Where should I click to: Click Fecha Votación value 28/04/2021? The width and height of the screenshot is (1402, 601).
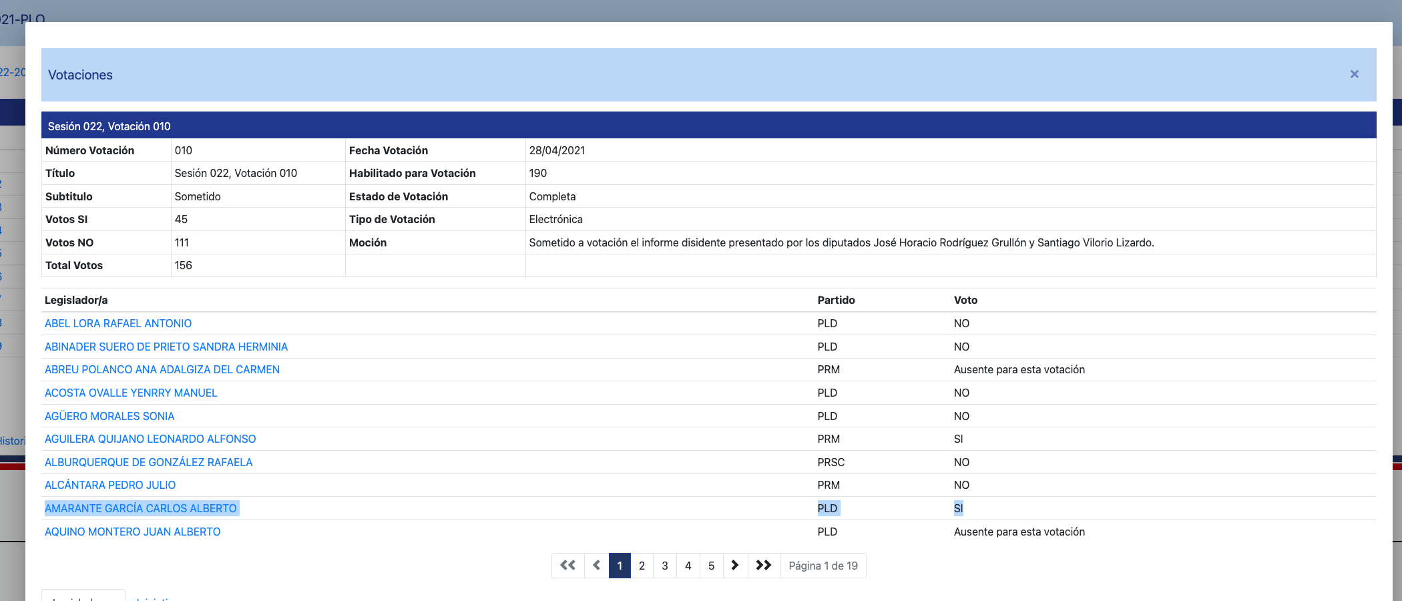(557, 150)
